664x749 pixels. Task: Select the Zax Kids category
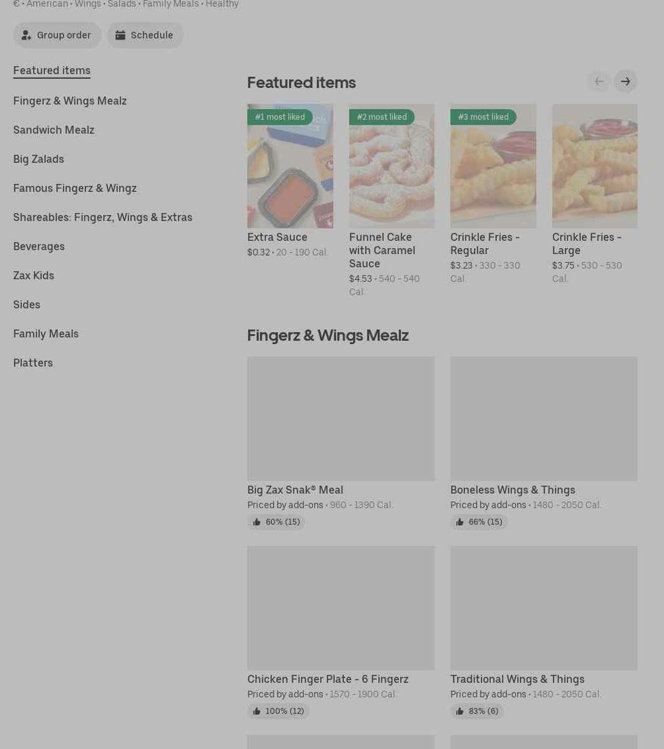[x=34, y=275]
